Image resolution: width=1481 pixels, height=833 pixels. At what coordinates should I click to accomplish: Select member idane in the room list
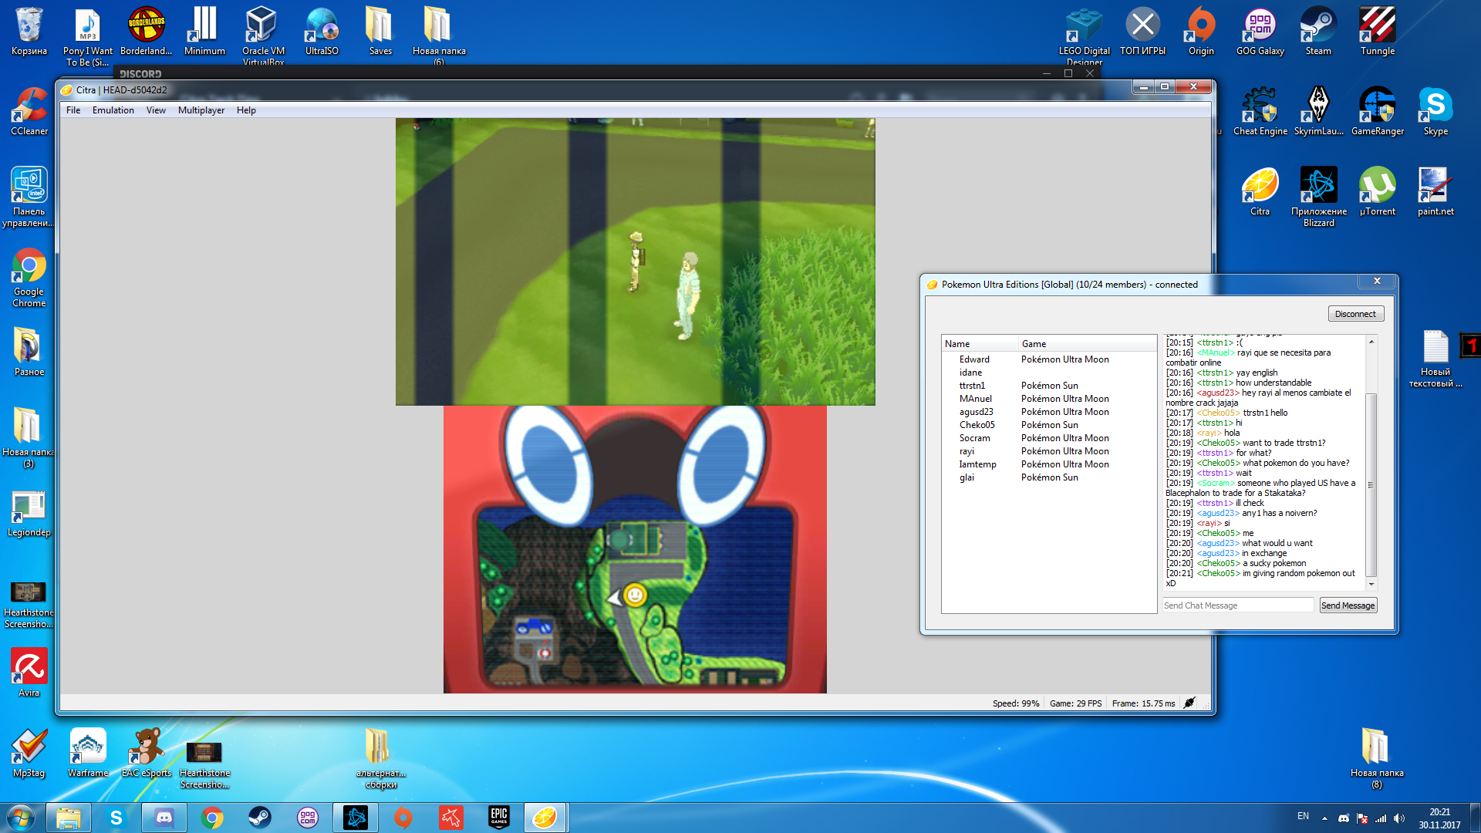click(1049, 373)
